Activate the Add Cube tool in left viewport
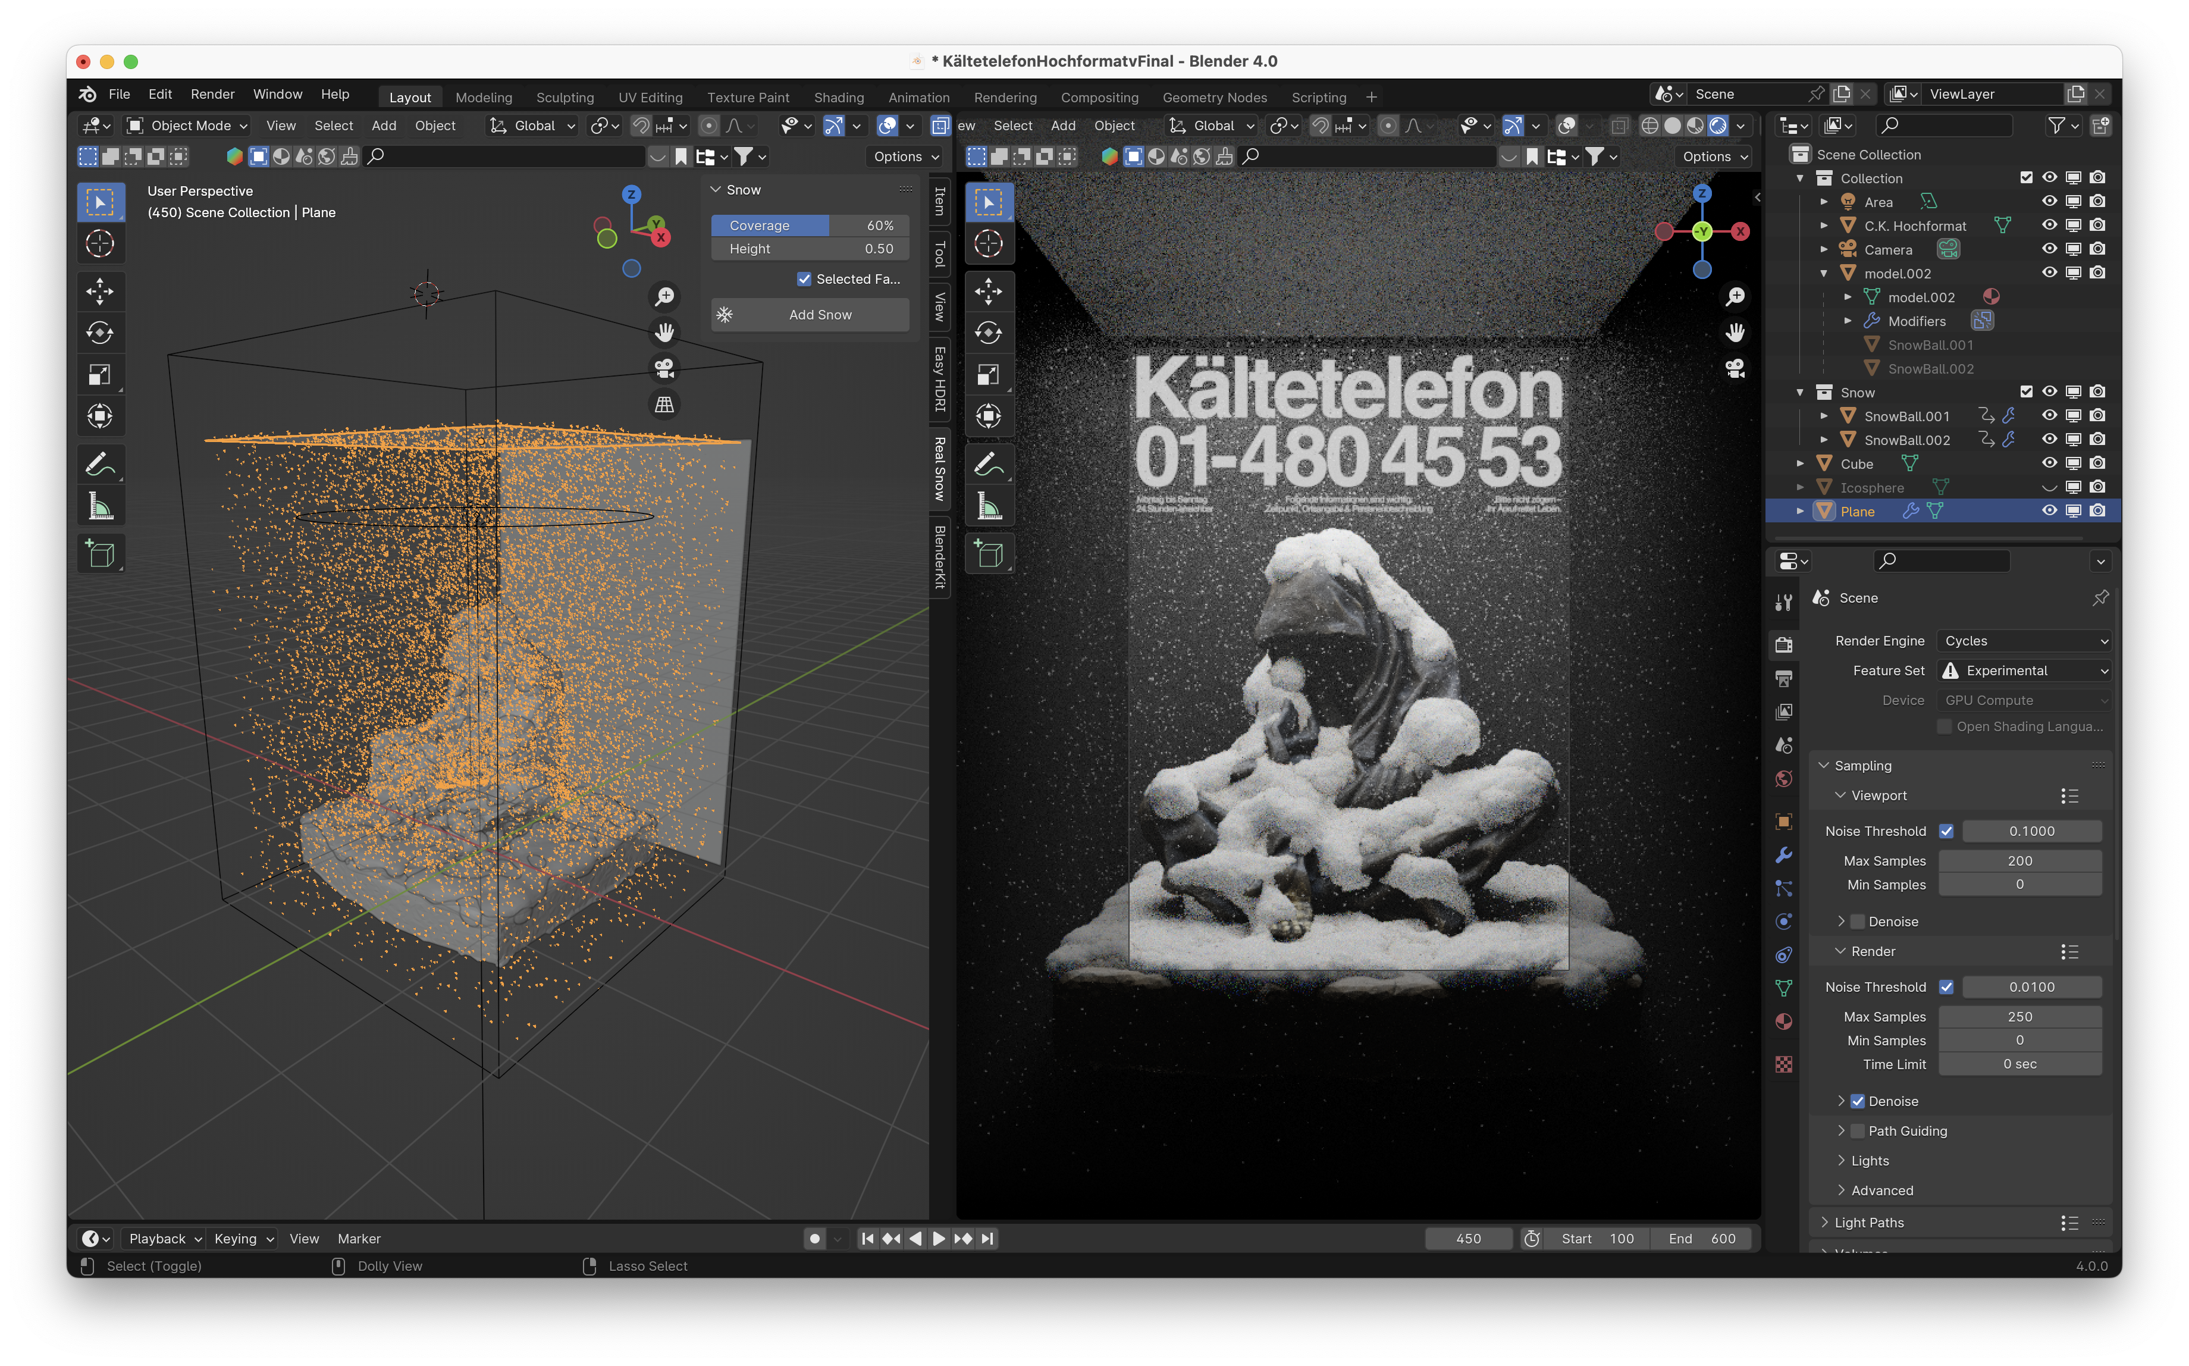 coord(99,553)
